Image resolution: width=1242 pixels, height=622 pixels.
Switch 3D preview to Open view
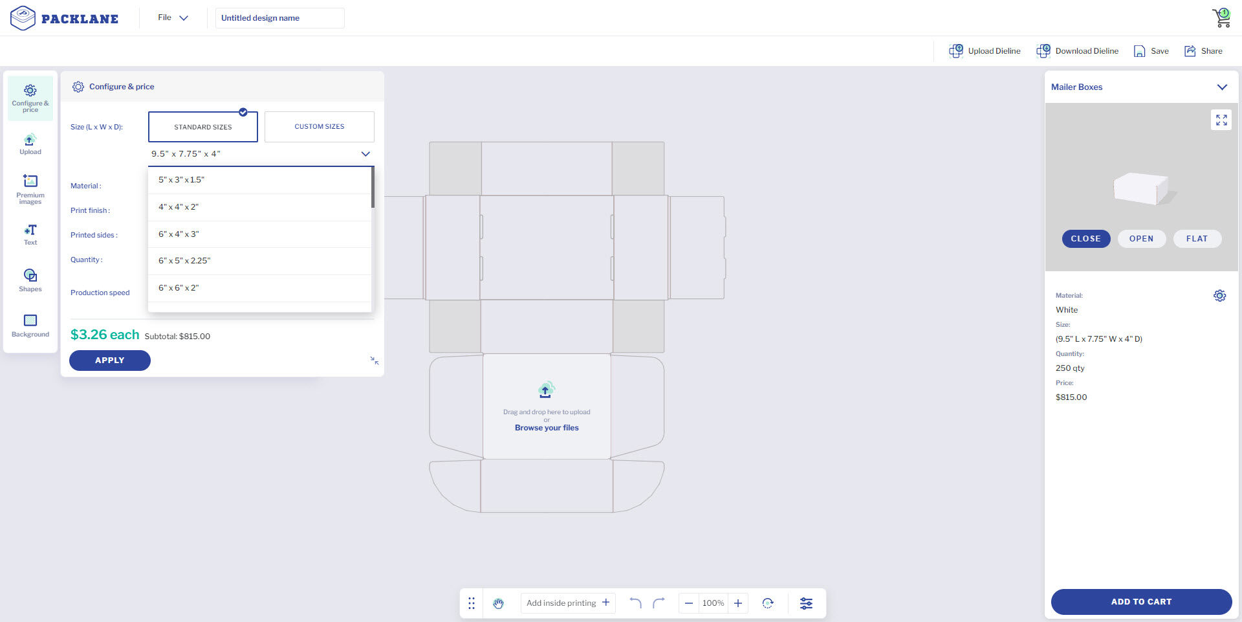1141,239
